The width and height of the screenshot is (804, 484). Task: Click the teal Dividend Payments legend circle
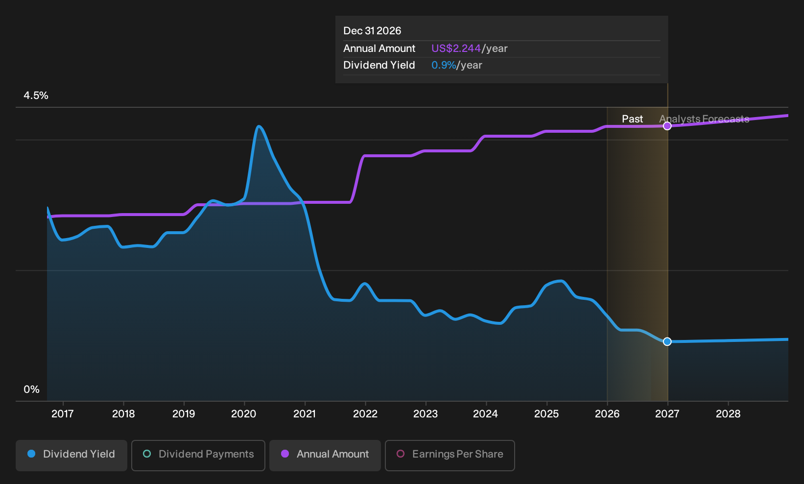[x=147, y=454]
